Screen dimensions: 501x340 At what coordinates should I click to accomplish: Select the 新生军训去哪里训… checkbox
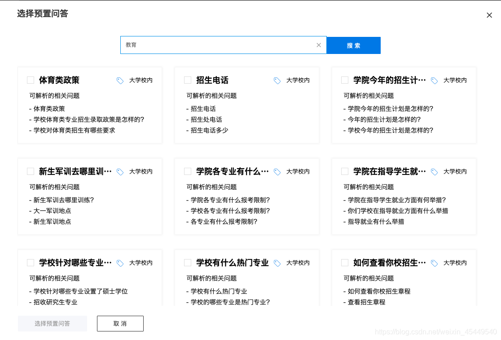click(31, 171)
